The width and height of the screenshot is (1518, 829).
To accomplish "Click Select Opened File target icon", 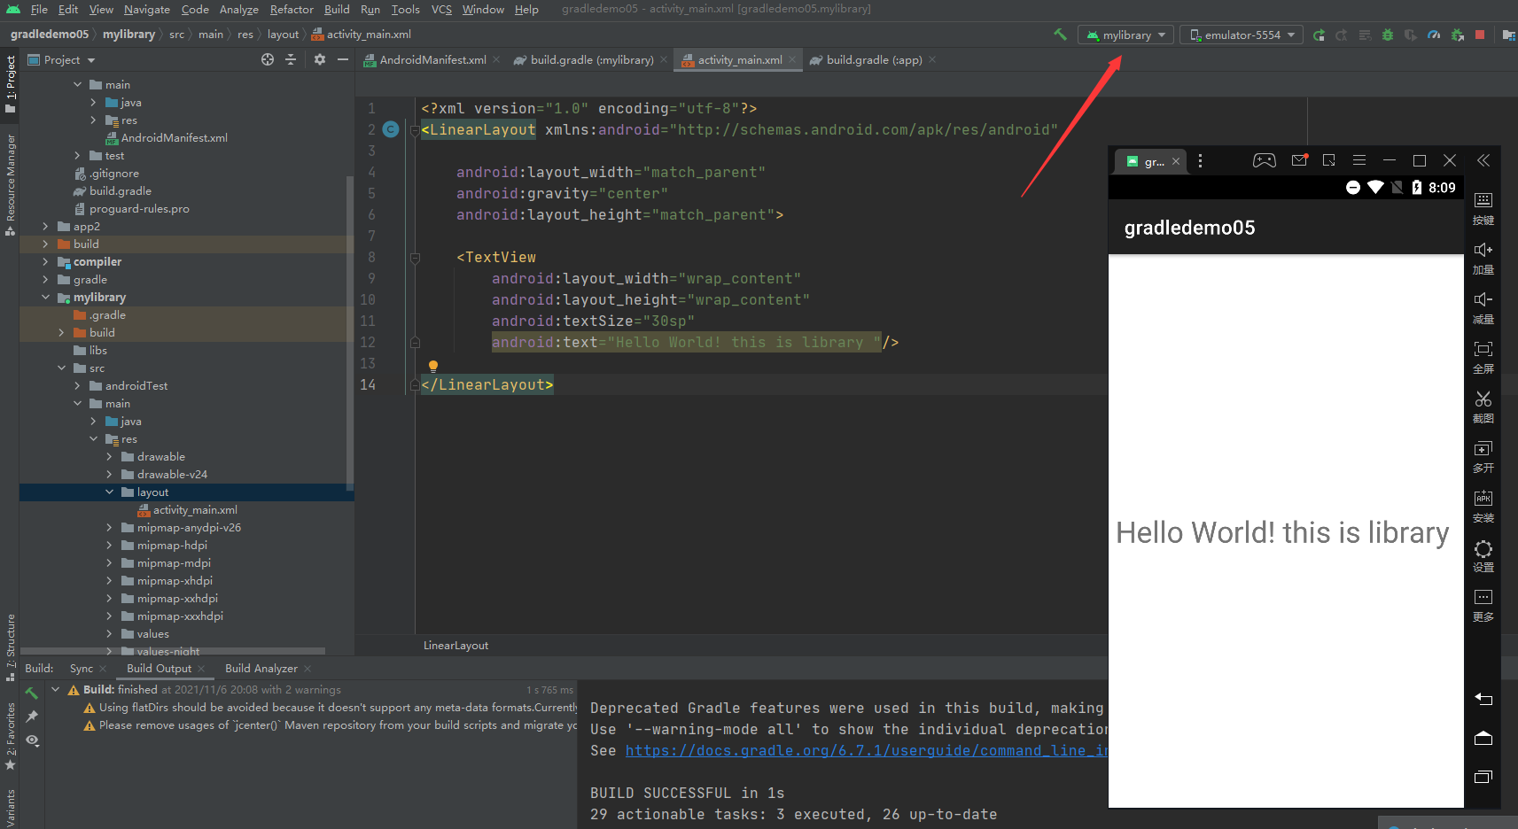I will (268, 59).
